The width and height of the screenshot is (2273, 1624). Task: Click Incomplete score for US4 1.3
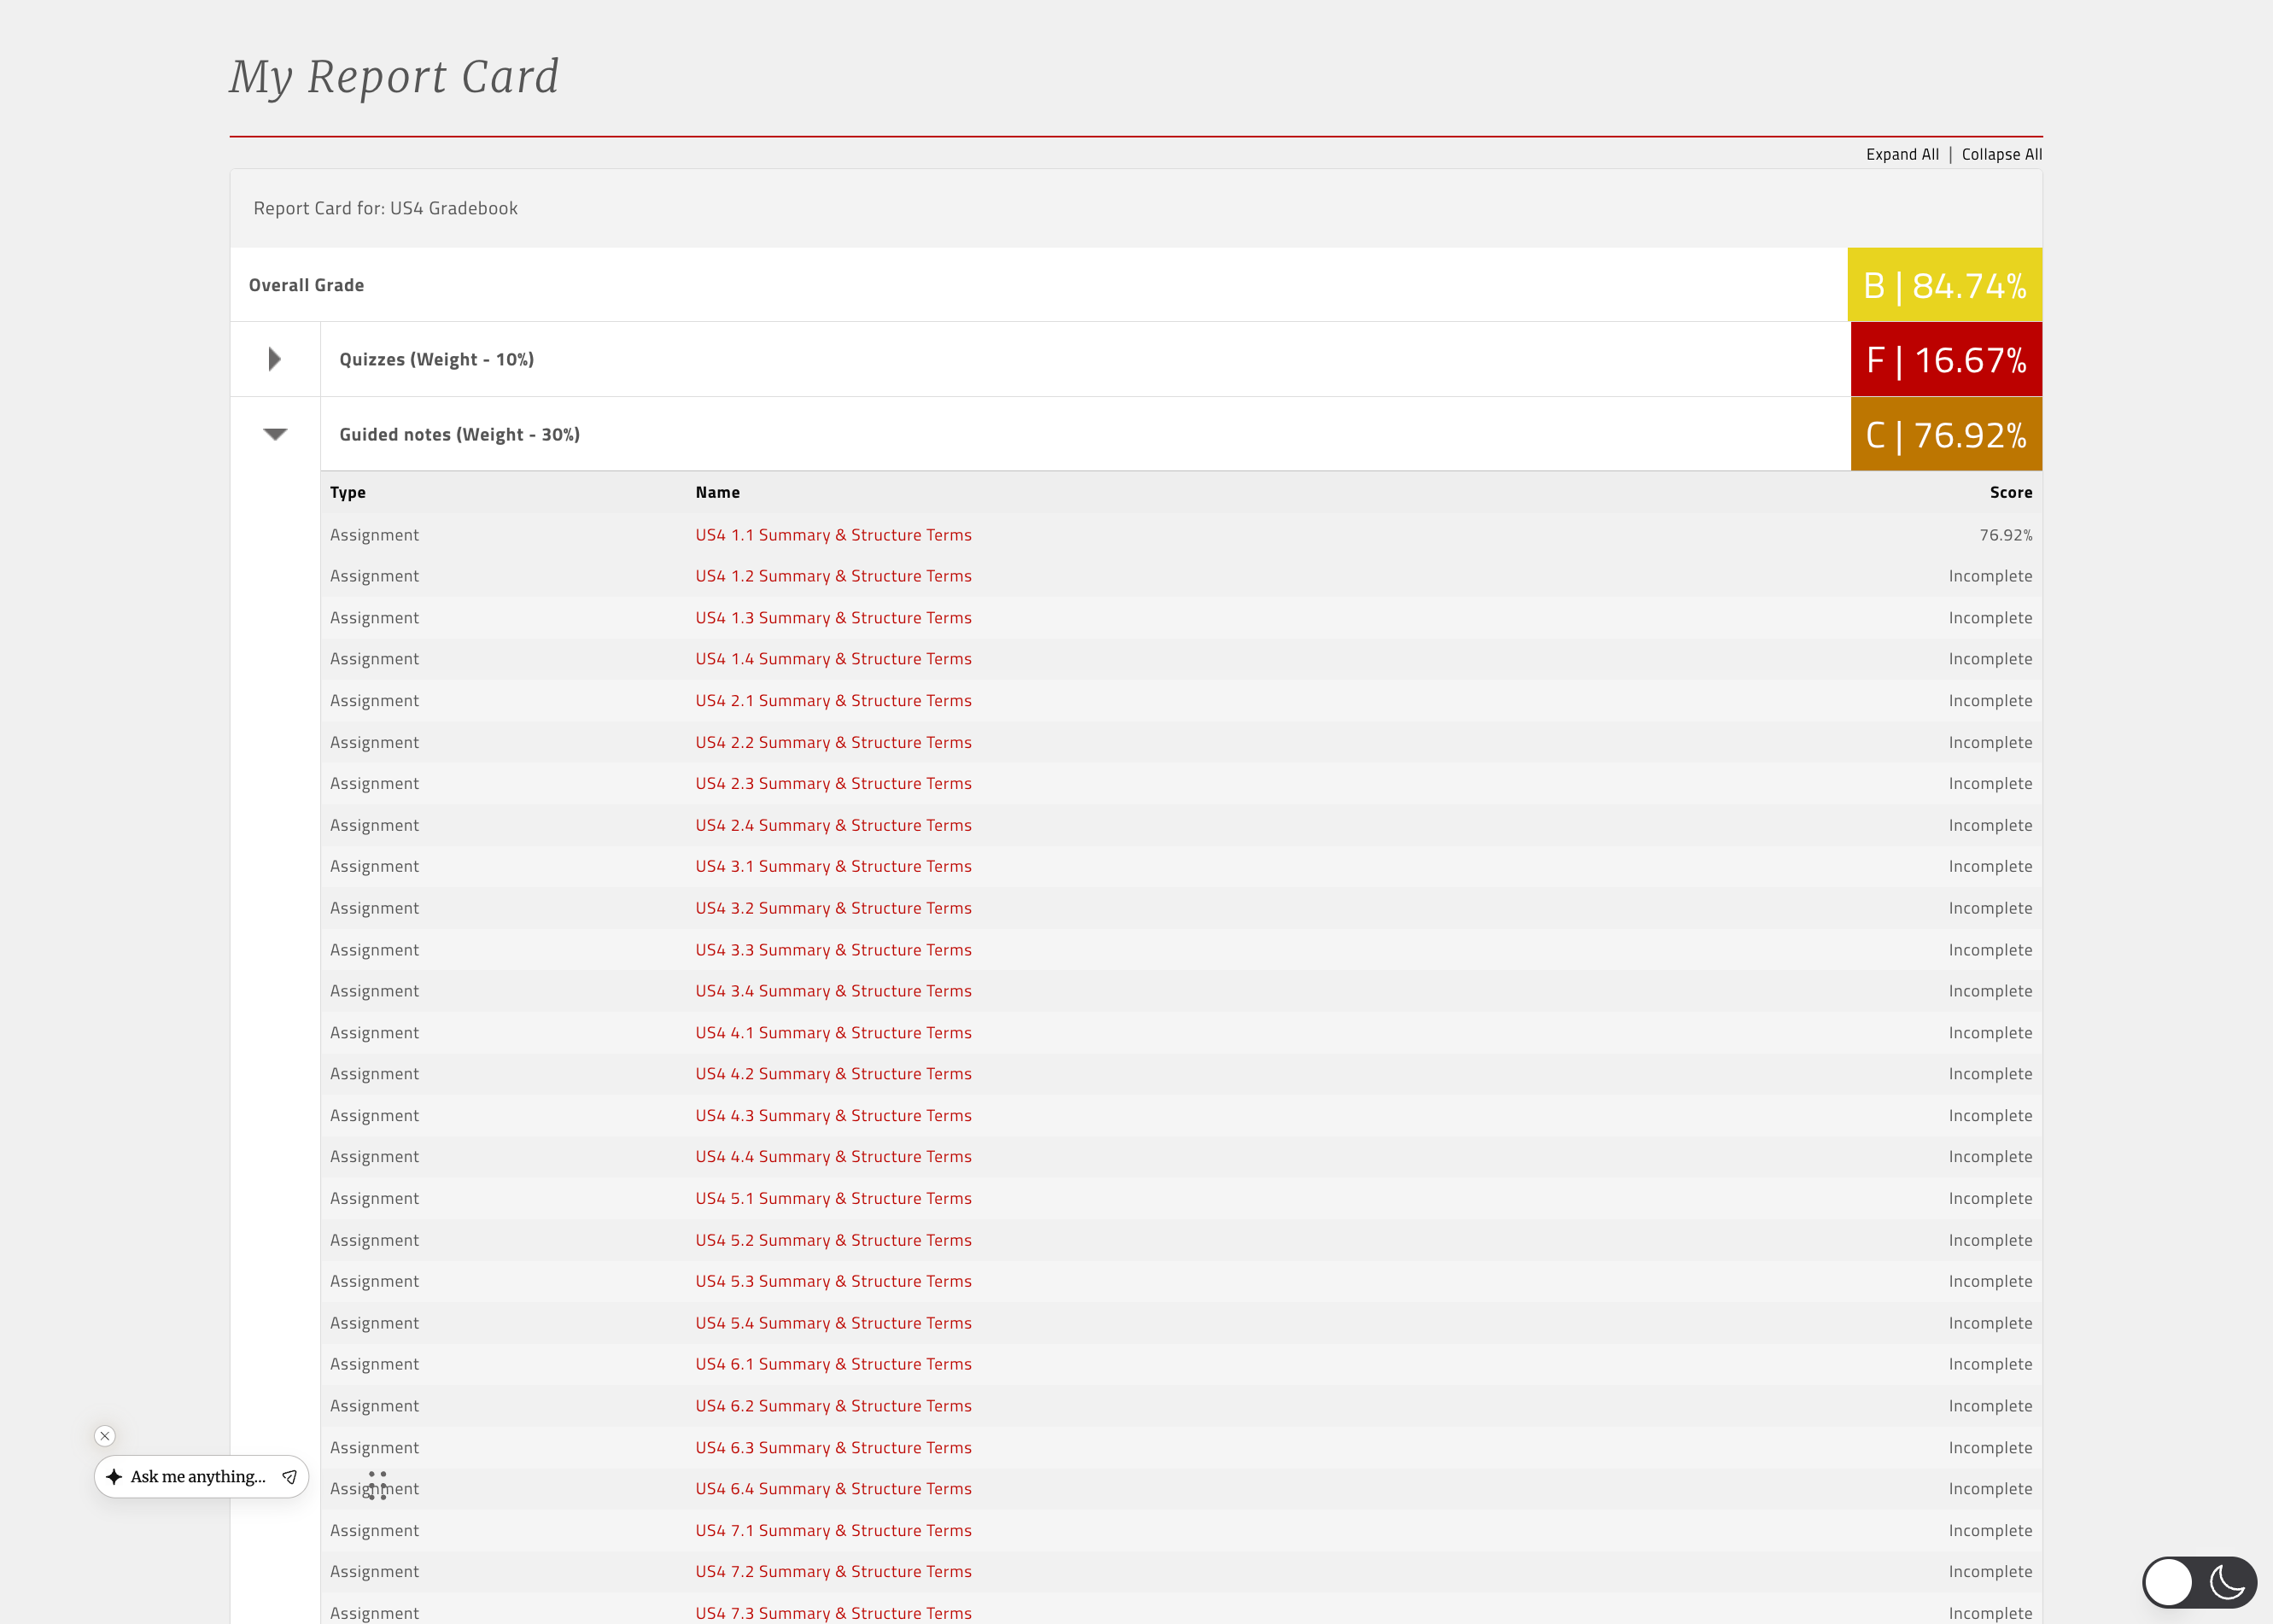tap(1990, 618)
